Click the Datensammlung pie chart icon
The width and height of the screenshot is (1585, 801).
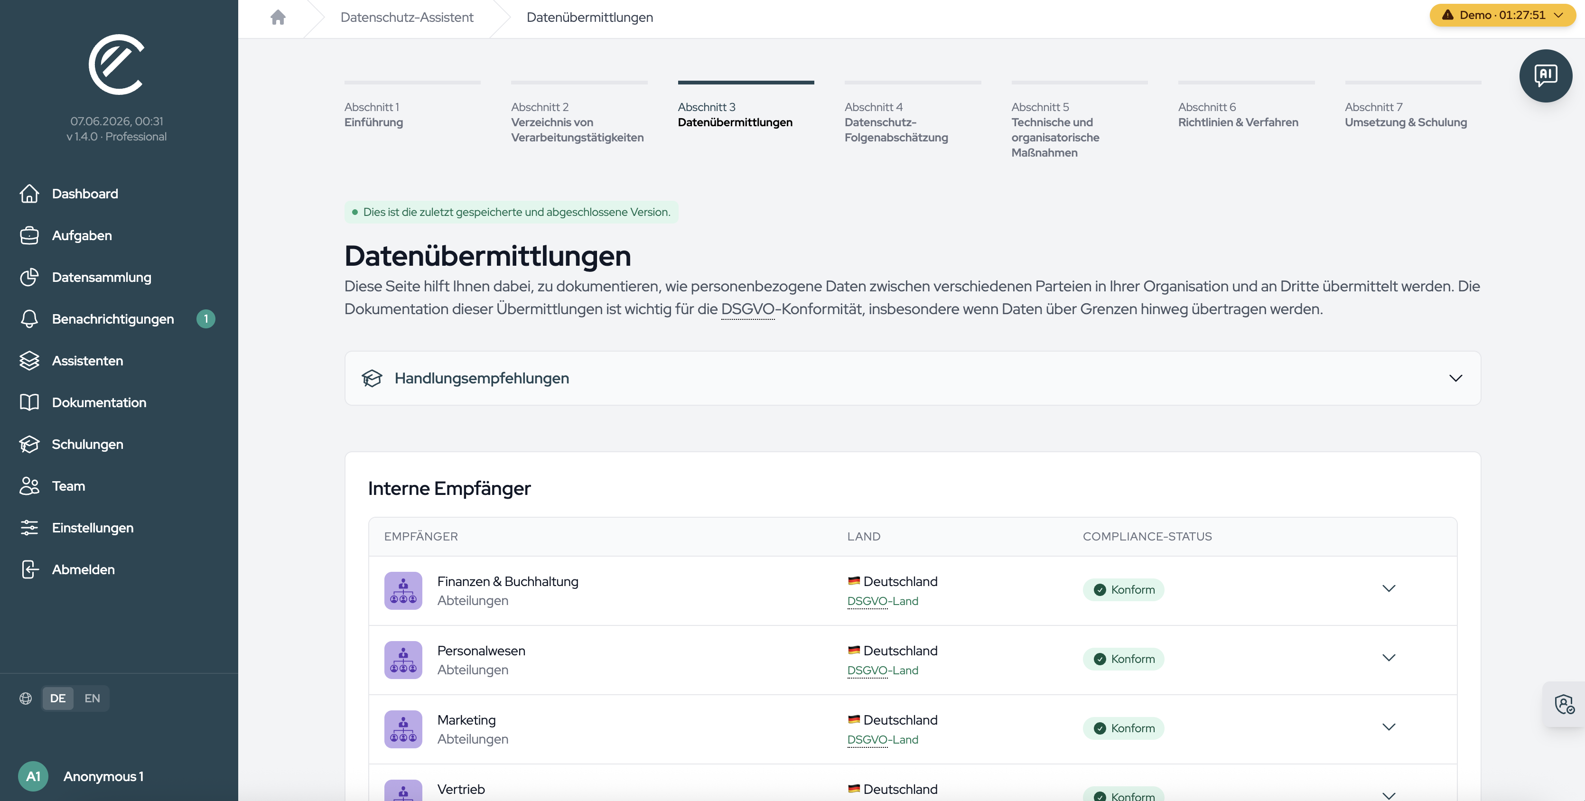point(29,278)
